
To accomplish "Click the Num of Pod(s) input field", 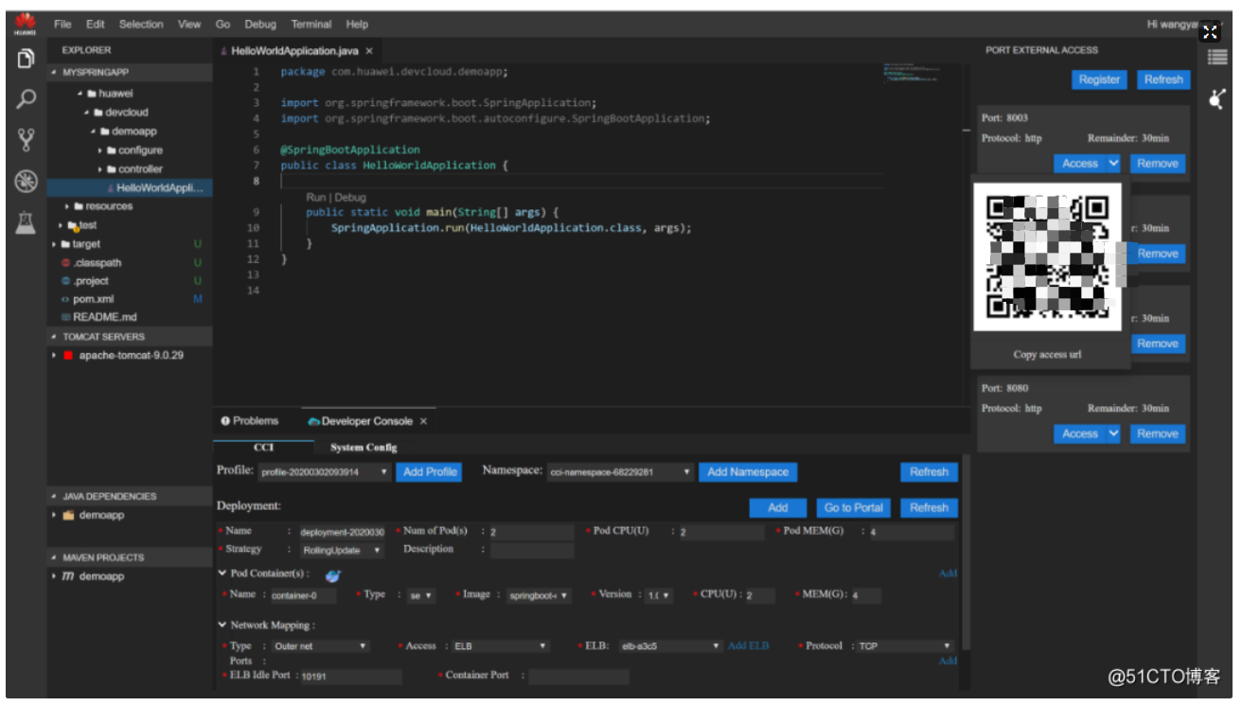I will [x=530, y=533].
